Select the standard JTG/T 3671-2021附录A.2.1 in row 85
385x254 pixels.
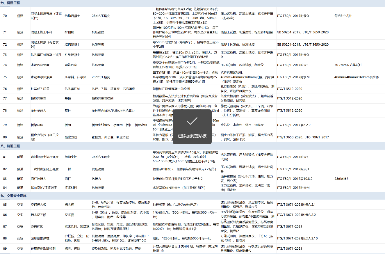[296, 205]
